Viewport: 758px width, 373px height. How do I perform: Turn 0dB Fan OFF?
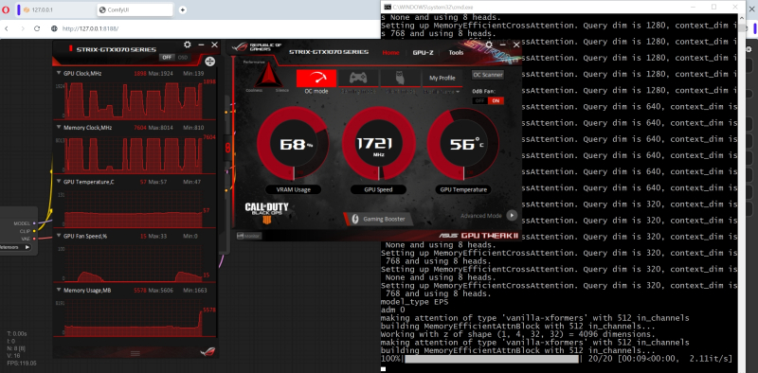[480, 100]
